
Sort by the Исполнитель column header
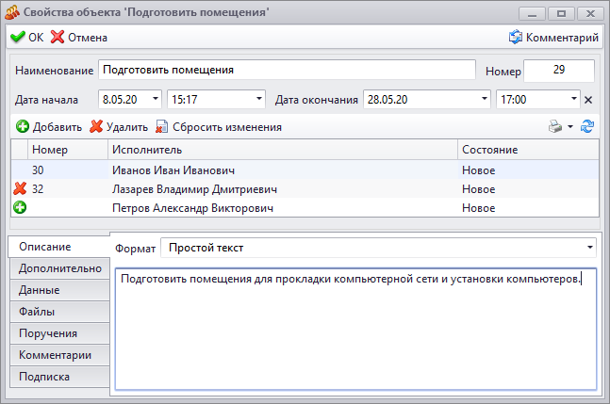tap(283, 150)
